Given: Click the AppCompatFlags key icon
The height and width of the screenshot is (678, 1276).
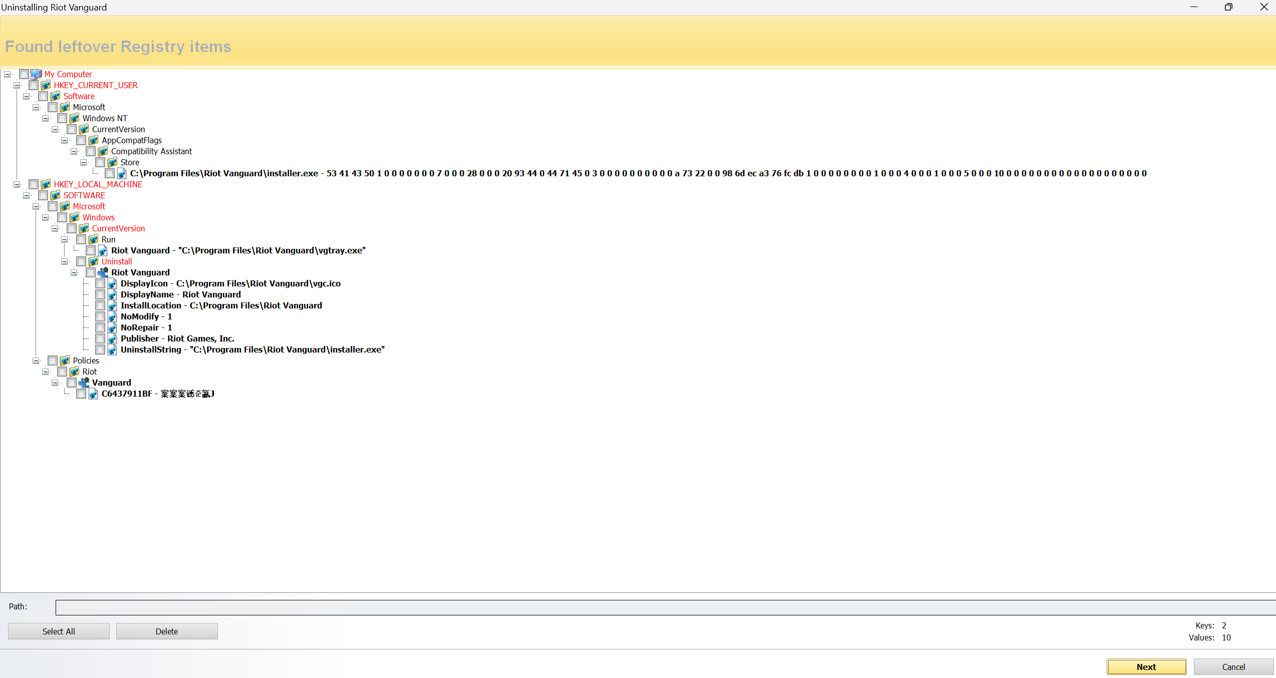Looking at the screenshot, I should pyautogui.click(x=93, y=140).
